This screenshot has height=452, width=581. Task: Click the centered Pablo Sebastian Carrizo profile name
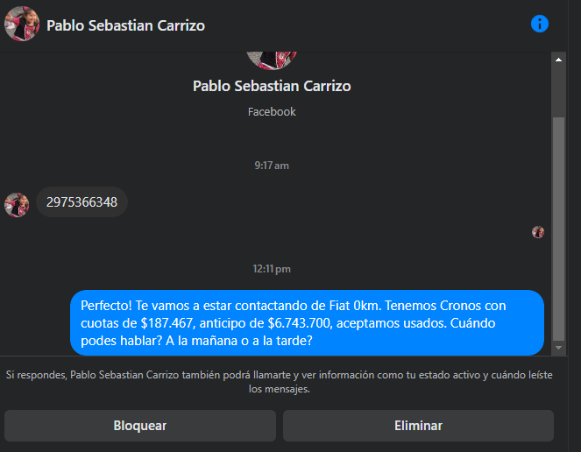click(x=272, y=86)
